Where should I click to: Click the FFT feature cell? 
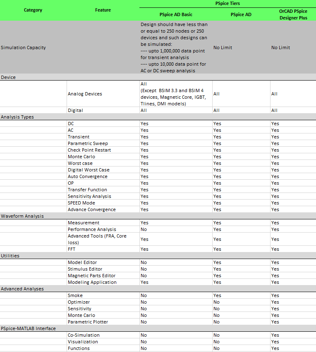tap(103, 249)
